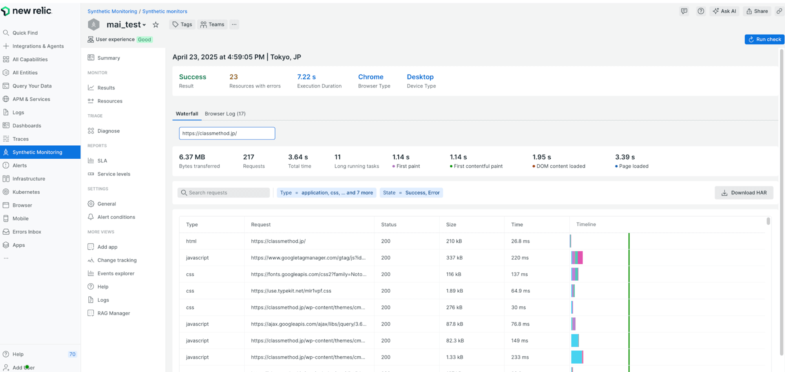
Task: Open Infrastructure in sidebar
Action: point(29,179)
